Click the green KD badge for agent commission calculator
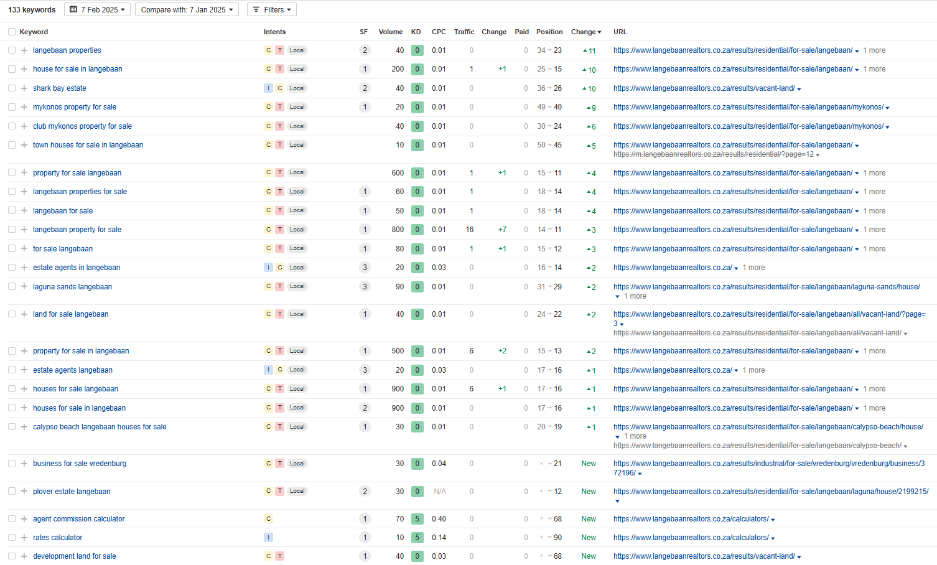Viewport: 937px width, 565px height. (417, 519)
